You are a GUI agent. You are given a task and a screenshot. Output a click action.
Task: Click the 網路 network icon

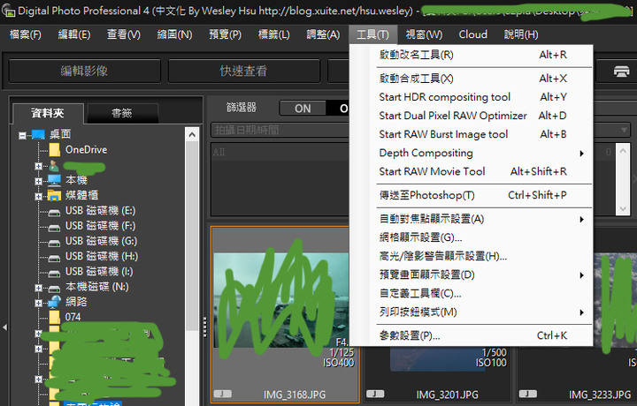54,302
